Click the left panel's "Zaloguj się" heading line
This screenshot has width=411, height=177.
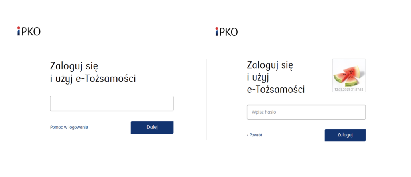74,66
